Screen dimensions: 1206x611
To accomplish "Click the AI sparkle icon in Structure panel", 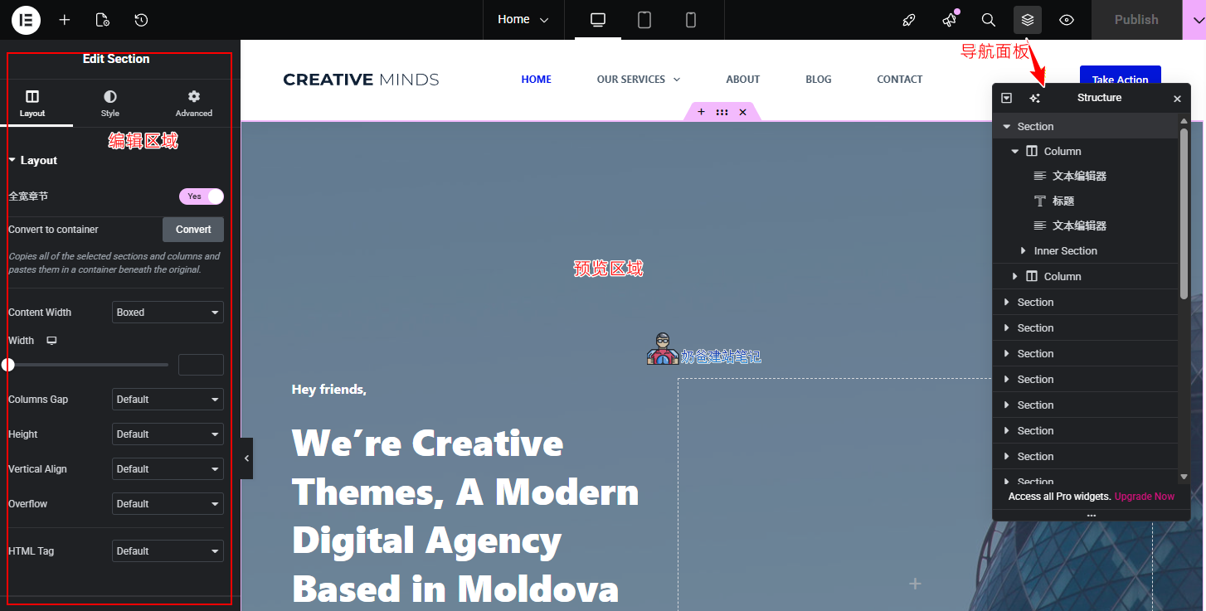I will 1034,98.
